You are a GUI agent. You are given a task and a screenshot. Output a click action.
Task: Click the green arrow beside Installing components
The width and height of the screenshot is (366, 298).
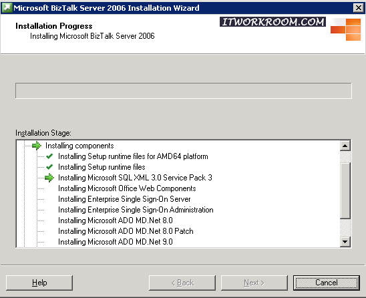[x=37, y=146]
